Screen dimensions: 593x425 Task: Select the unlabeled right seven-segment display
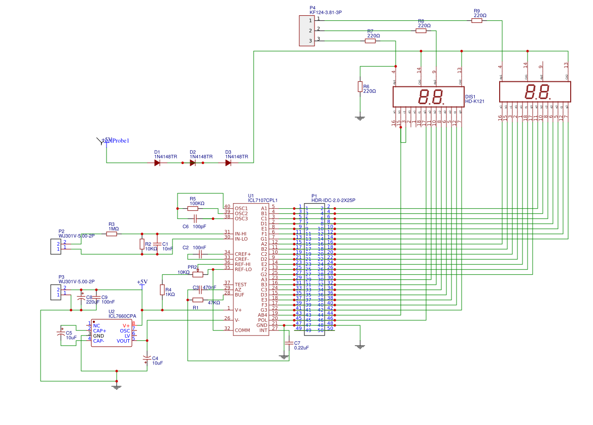tap(535, 92)
